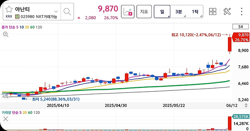Open the more options vertical dots menu

coord(242,11)
